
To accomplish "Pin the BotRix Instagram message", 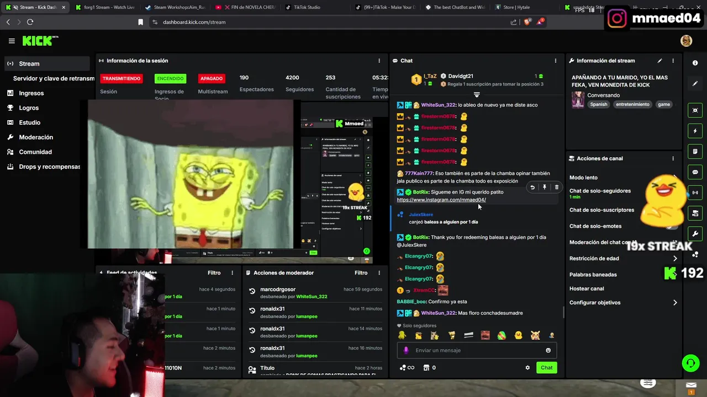I will (545, 187).
